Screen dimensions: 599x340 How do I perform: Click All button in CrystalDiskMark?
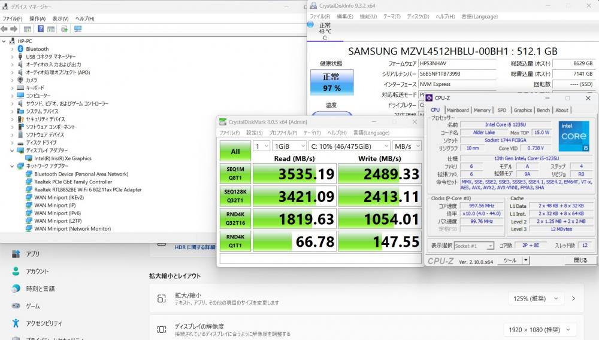[x=235, y=151]
